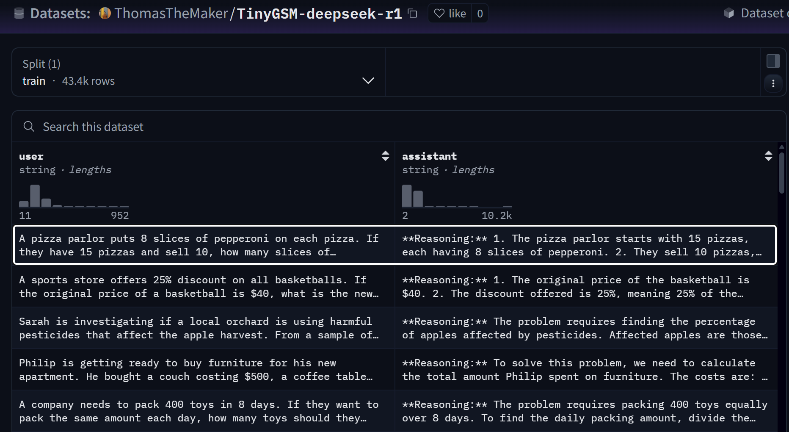This screenshot has width=789, height=432.
Task: Select the train split entry
Action: pyautogui.click(x=34, y=80)
